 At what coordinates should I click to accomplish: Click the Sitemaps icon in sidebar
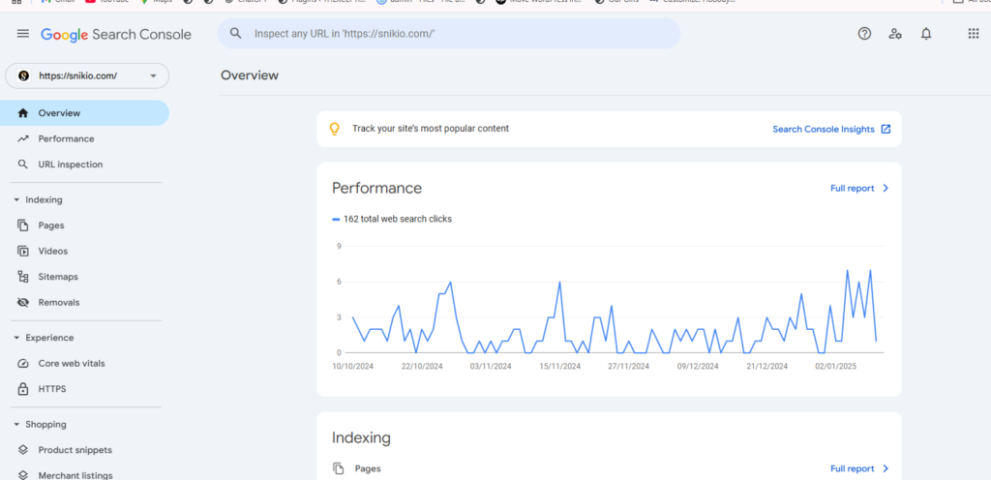pos(23,277)
